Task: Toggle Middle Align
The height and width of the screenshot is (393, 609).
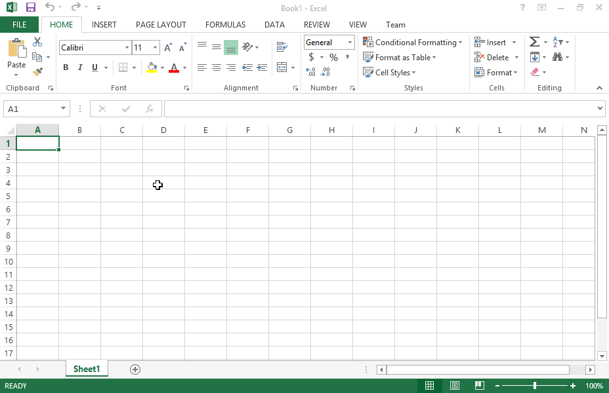Action: 217,47
